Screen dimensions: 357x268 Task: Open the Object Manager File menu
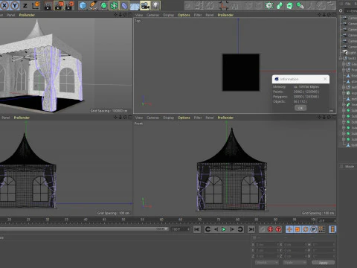tap(348, 4)
